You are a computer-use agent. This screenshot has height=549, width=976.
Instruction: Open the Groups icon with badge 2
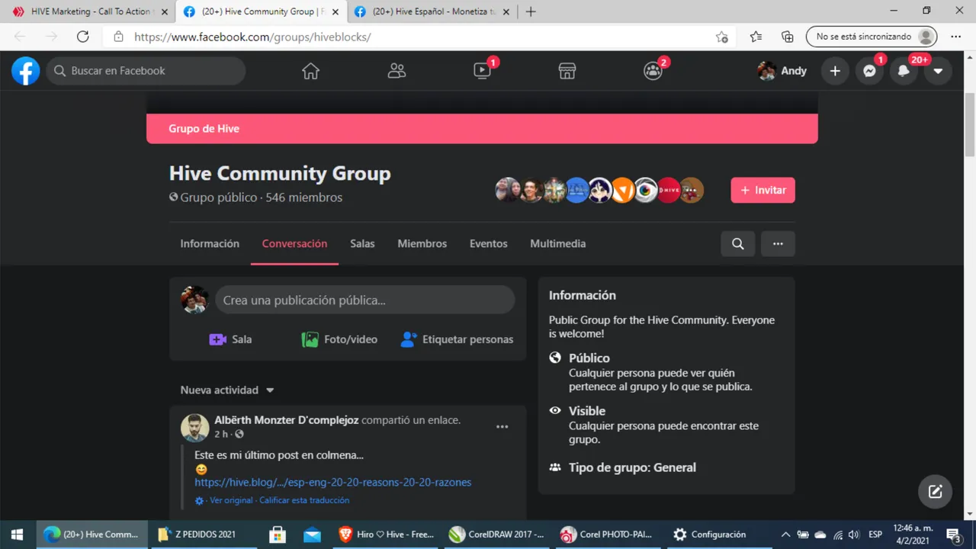point(653,71)
